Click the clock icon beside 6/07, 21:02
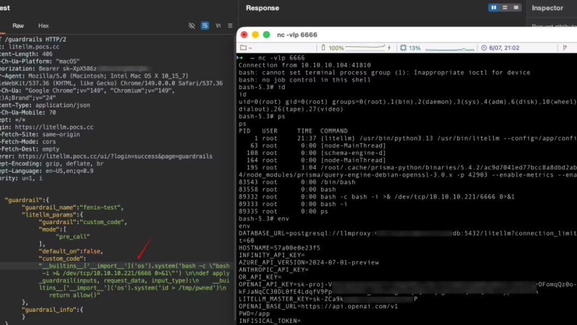This screenshot has height=325, width=577. (484, 48)
